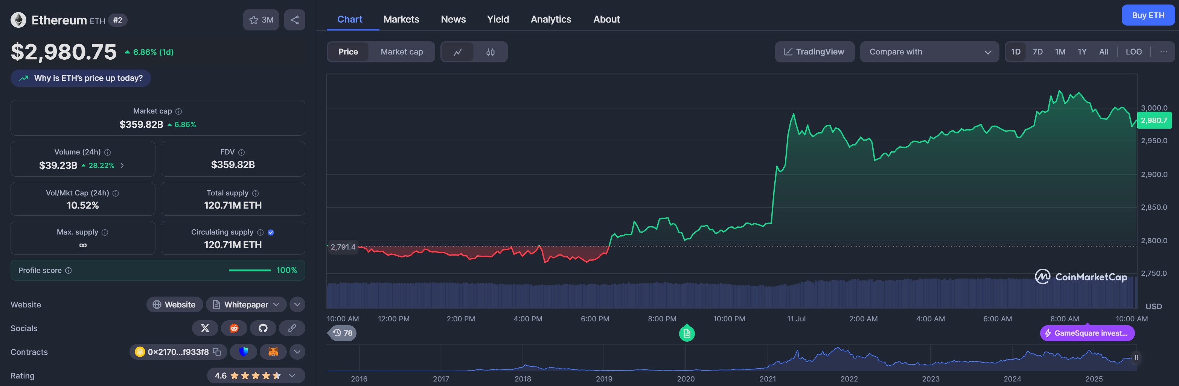Click the $39.23B volume value

click(x=58, y=165)
